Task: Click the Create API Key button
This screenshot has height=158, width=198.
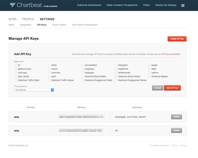Action: [177, 39]
